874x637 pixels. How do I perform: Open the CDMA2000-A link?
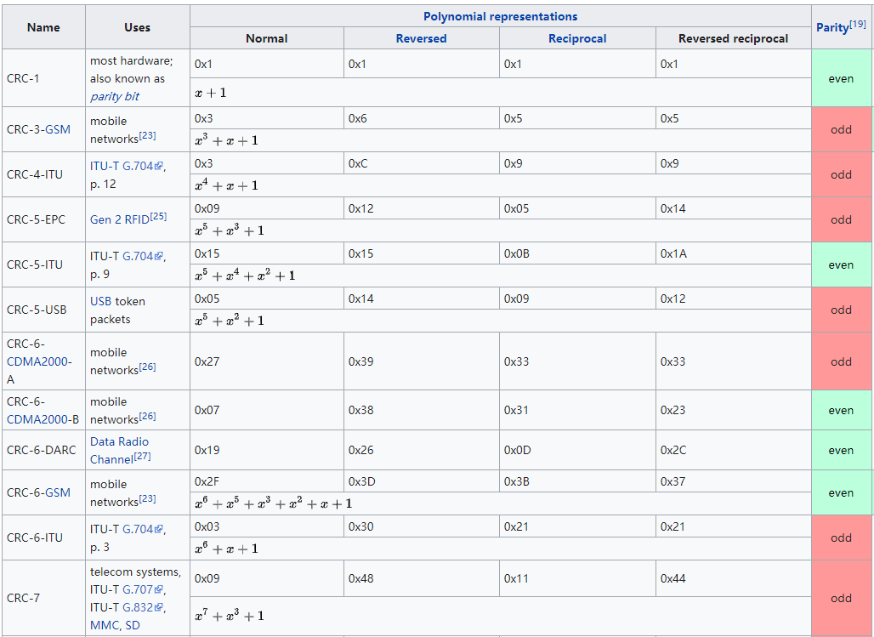39,361
